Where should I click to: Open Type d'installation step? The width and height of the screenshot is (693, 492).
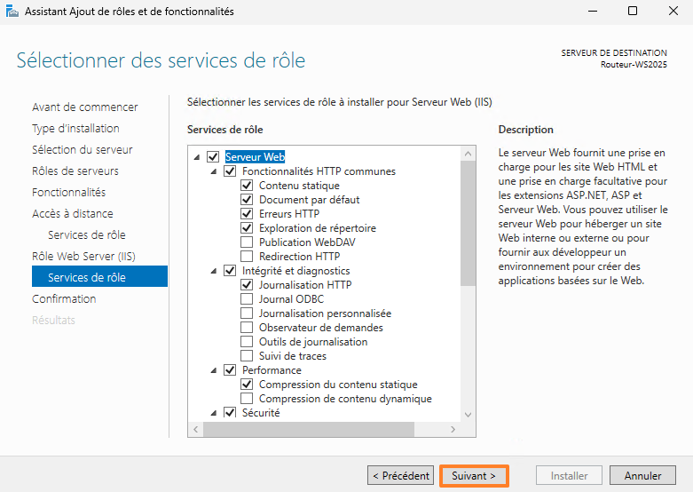[x=75, y=128]
